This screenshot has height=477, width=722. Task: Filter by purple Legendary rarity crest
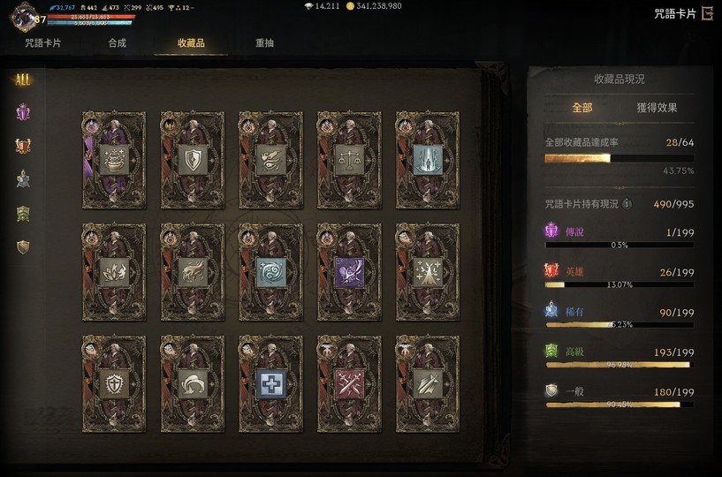pos(23,112)
